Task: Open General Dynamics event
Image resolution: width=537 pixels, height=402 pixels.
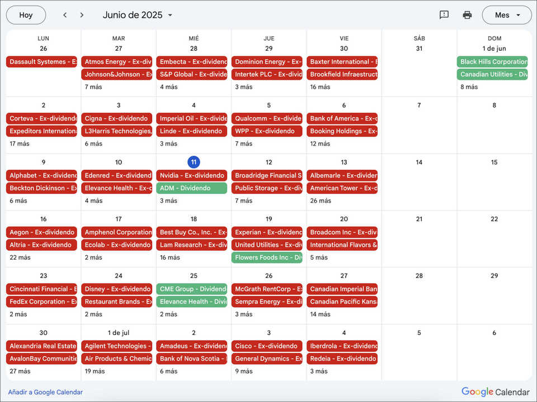Action: click(267, 358)
